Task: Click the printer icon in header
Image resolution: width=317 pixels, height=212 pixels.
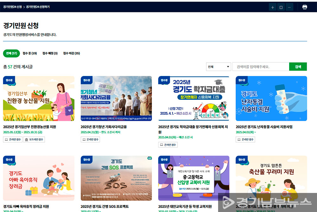Action: (x=305, y=7)
